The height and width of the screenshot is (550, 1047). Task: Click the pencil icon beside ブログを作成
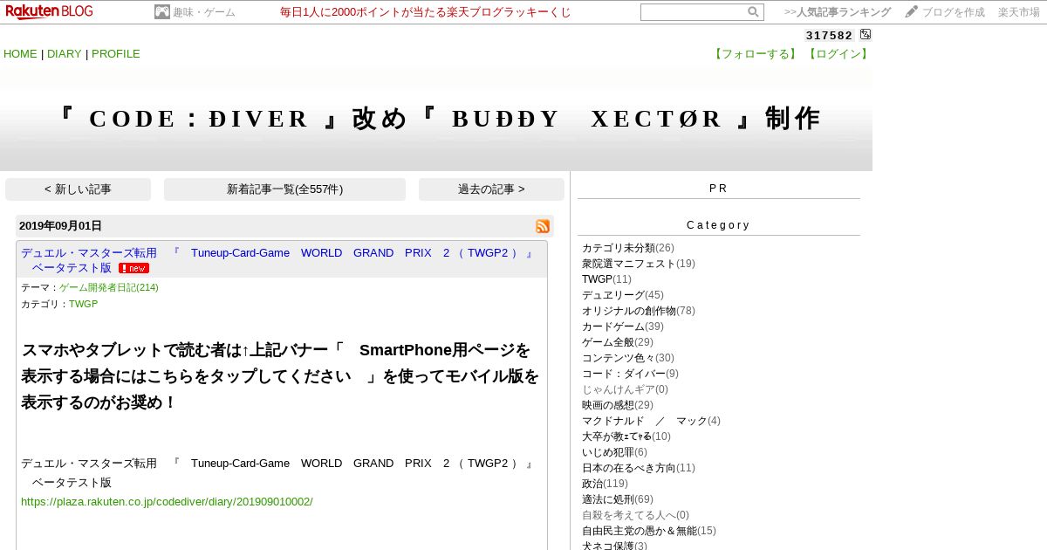(912, 11)
